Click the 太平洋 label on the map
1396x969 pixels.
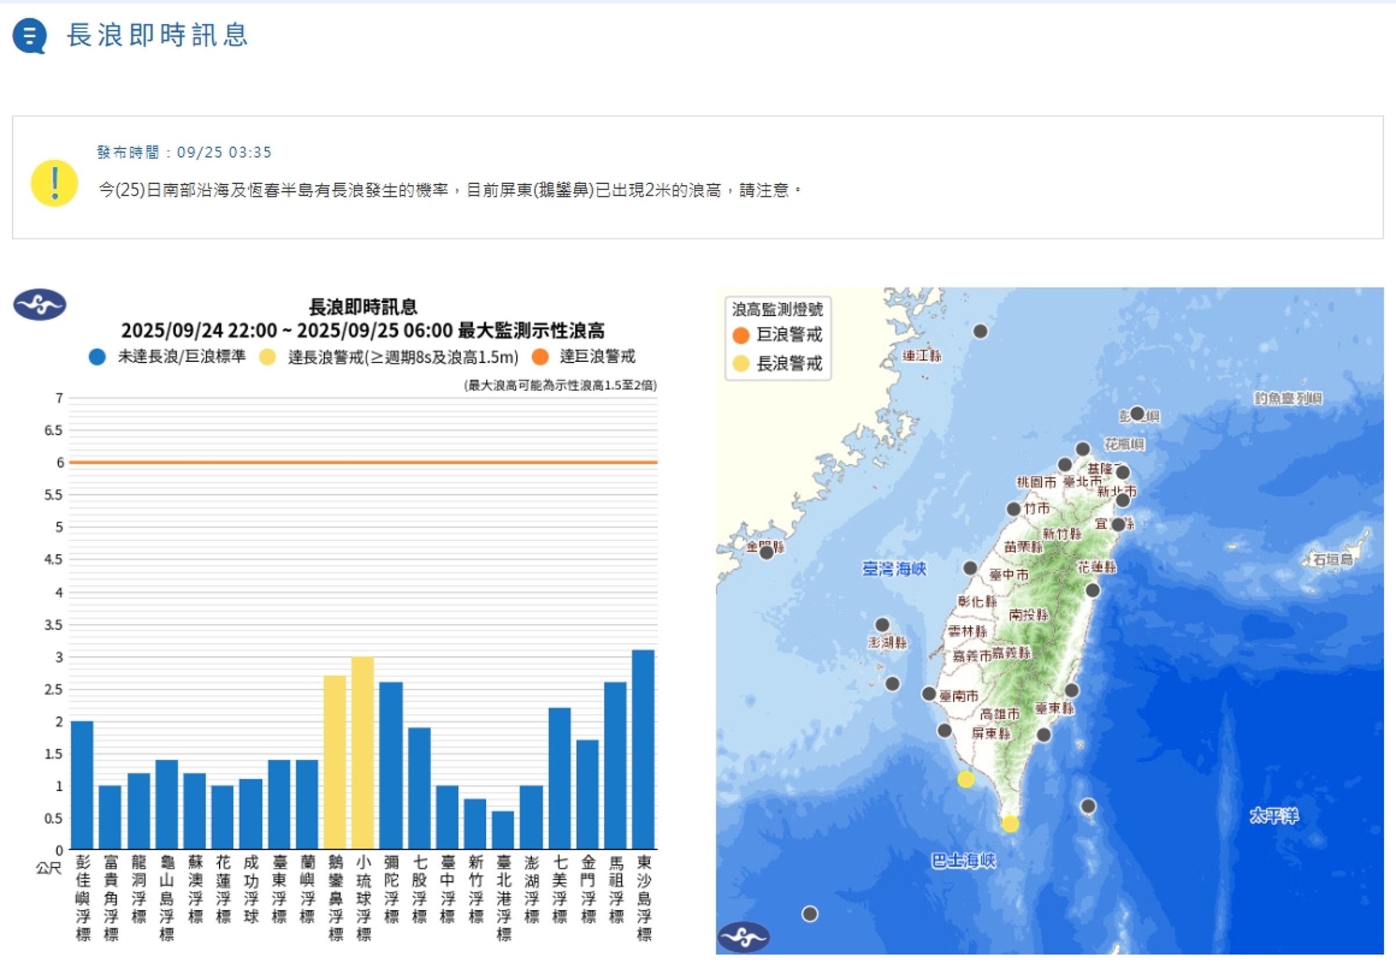tap(1274, 816)
